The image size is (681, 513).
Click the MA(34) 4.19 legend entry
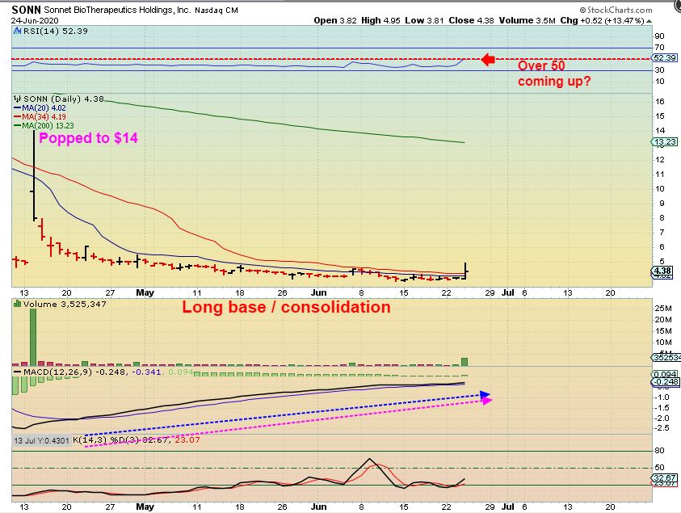click(x=40, y=117)
